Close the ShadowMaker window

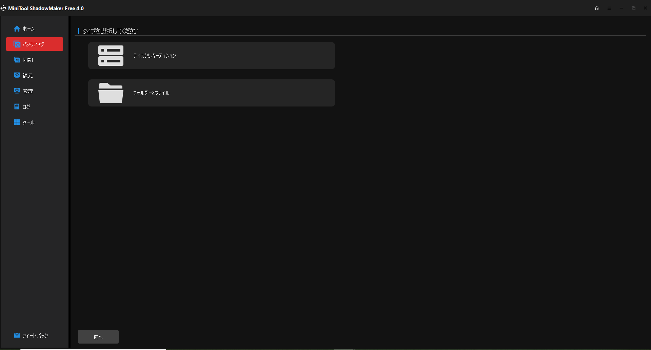tap(645, 8)
